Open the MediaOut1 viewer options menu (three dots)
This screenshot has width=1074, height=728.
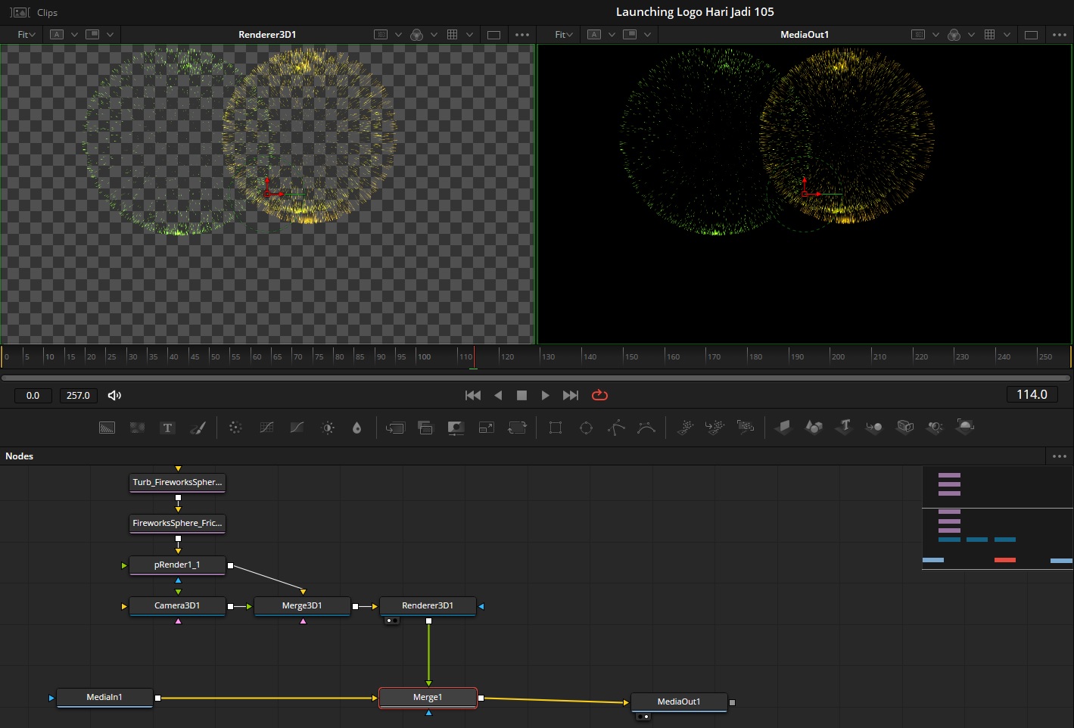point(1060,35)
